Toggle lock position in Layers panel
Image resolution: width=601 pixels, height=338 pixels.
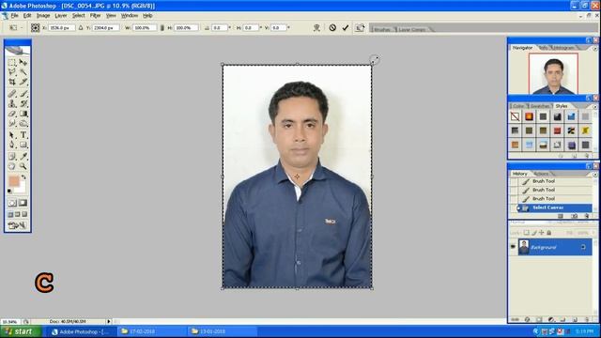click(x=541, y=233)
